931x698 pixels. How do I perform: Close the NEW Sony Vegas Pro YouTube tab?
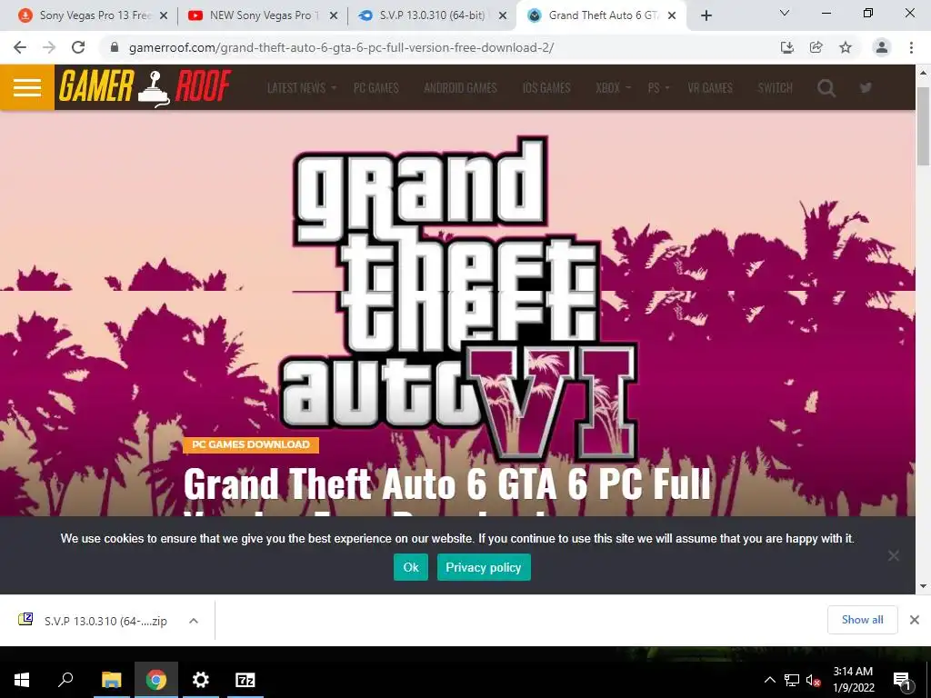334,15
